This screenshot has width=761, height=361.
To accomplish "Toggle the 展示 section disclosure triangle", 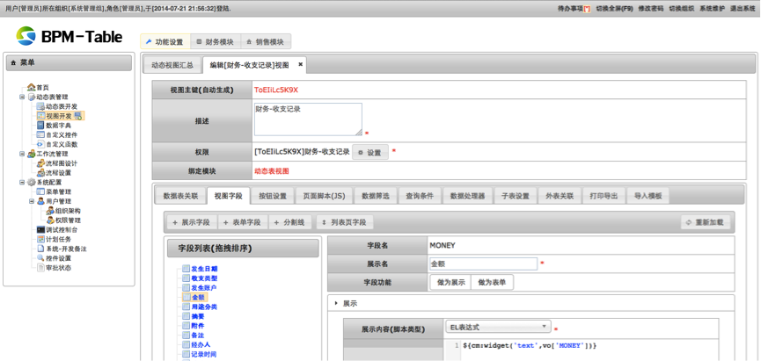I will [336, 303].
